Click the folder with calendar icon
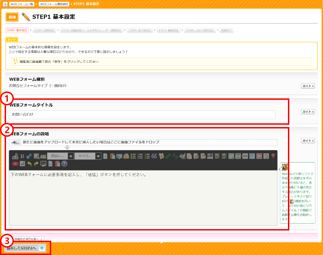The image size is (323, 255). [x=203, y=156]
